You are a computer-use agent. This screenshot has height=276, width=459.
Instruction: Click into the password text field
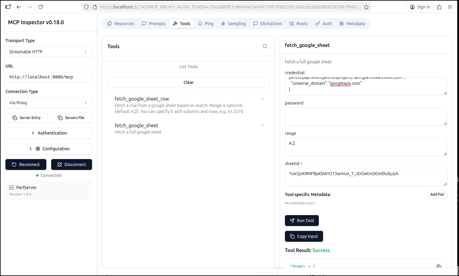coord(365,116)
